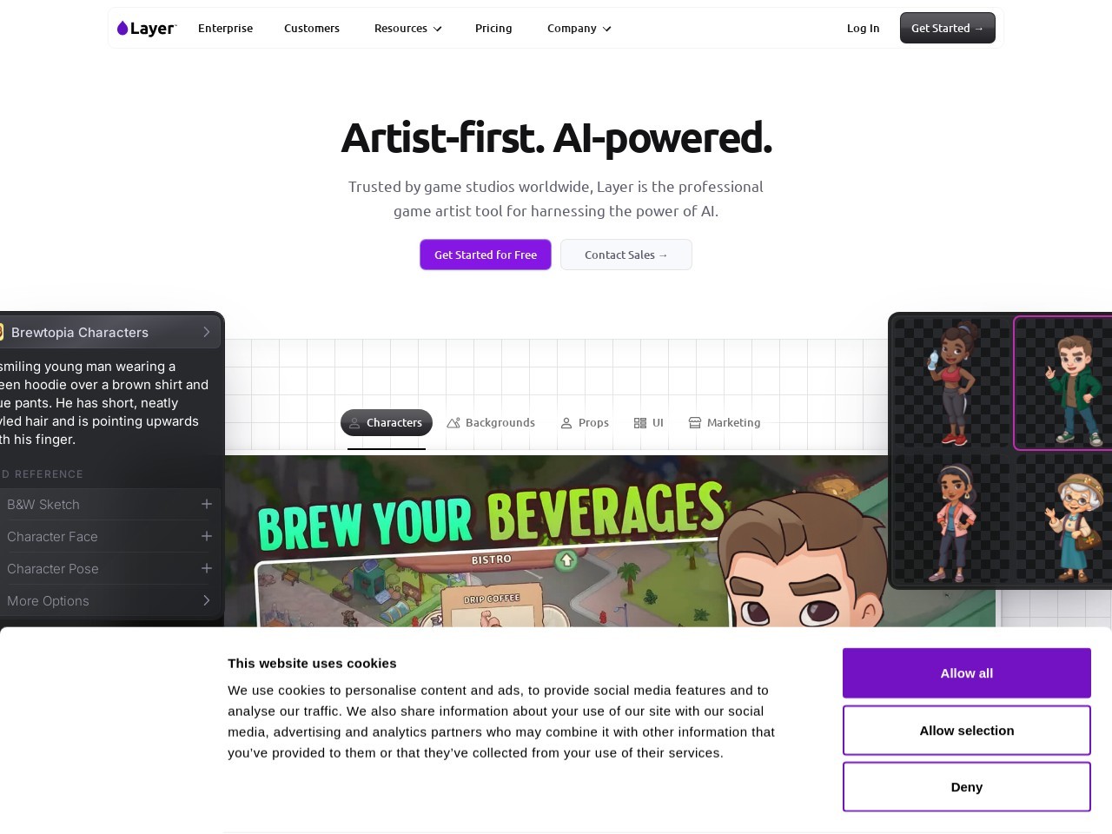
Task: Click the Layer logo droplet icon
Action: pyautogui.click(x=122, y=29)
